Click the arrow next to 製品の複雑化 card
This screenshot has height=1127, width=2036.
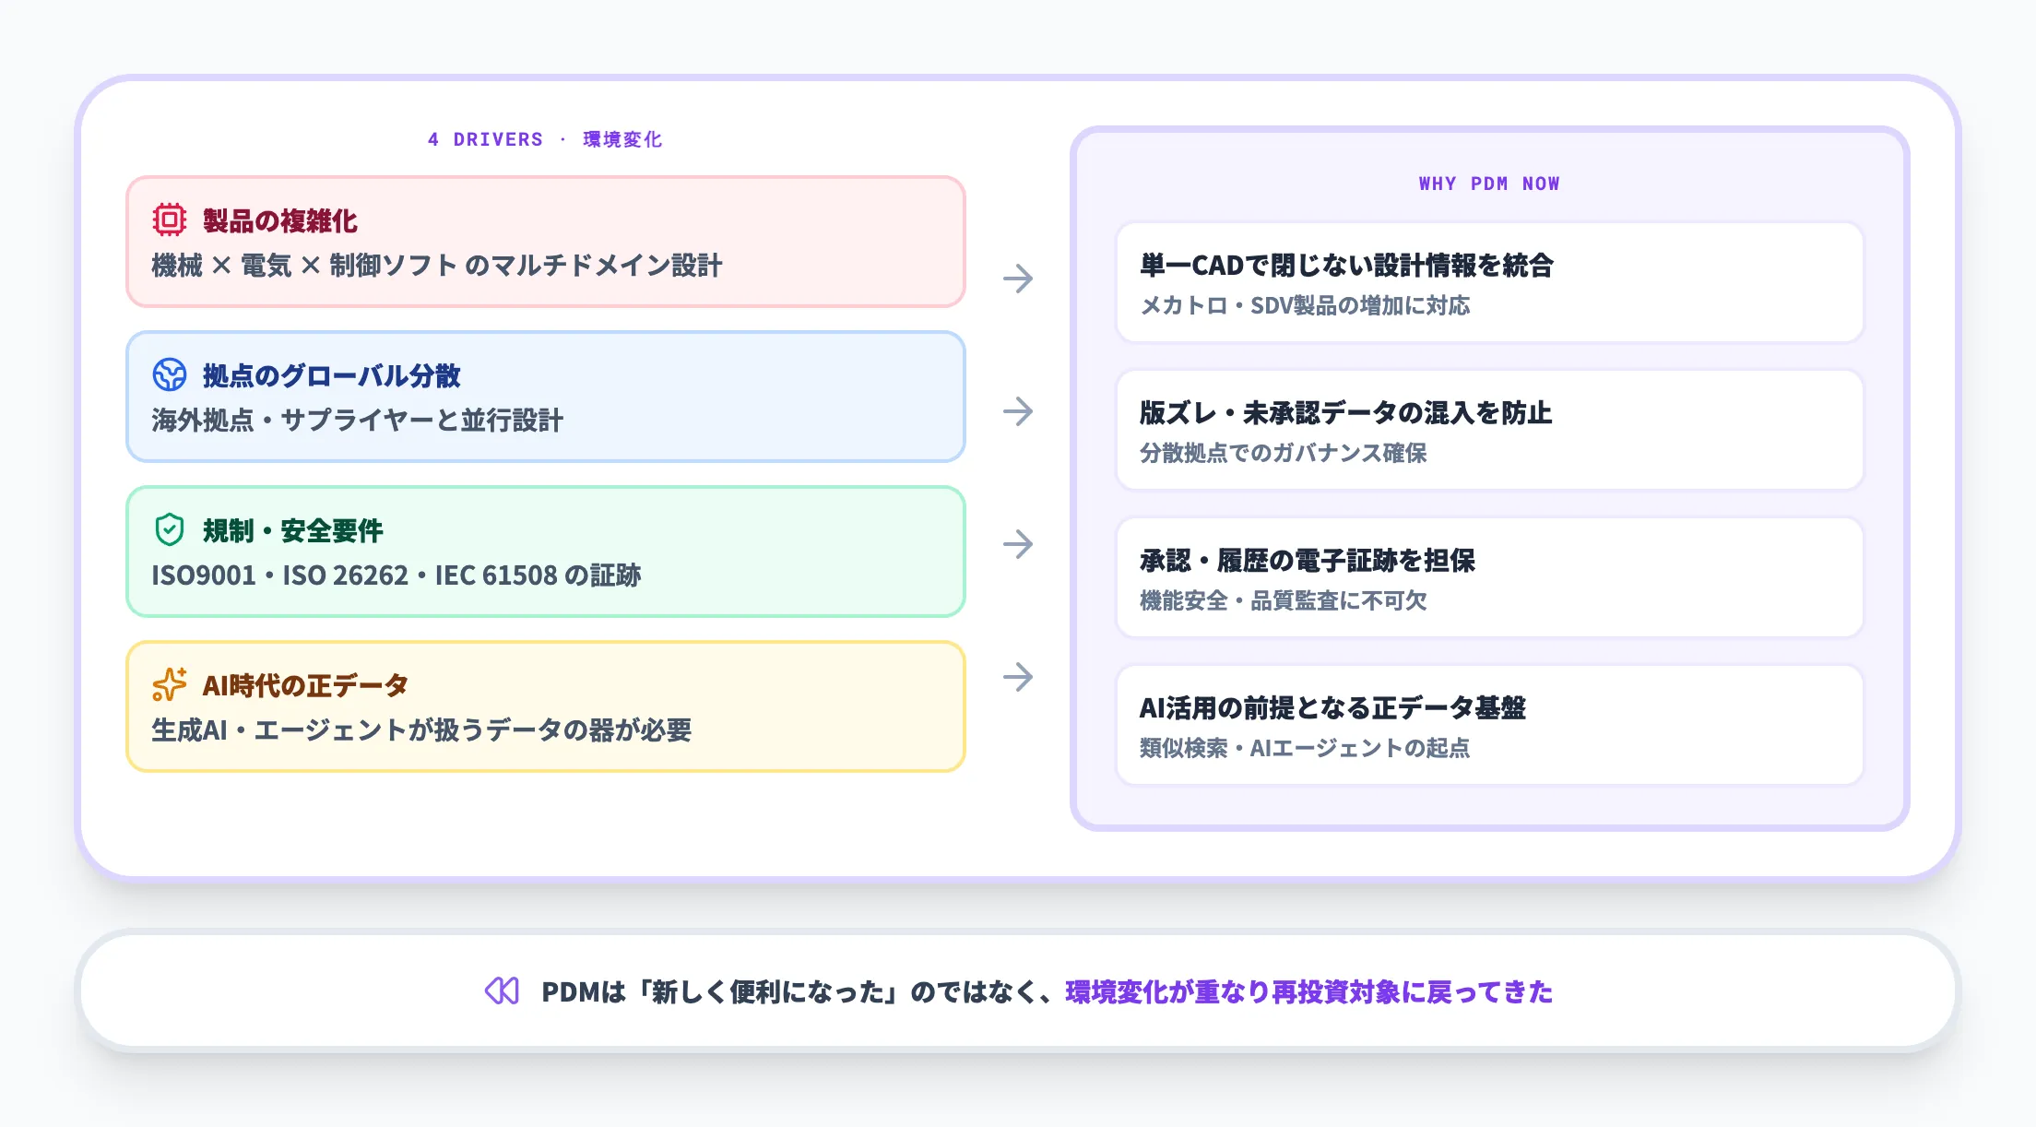tap(1019, 277)
